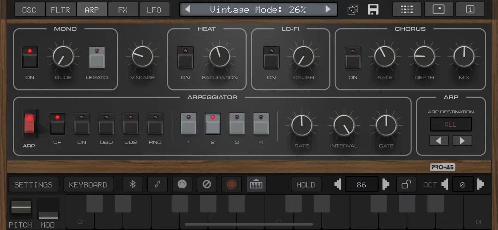Viewport: 498px width, 230px height.
Task: Select previous preset with left arrow
Action: (187, 9)
